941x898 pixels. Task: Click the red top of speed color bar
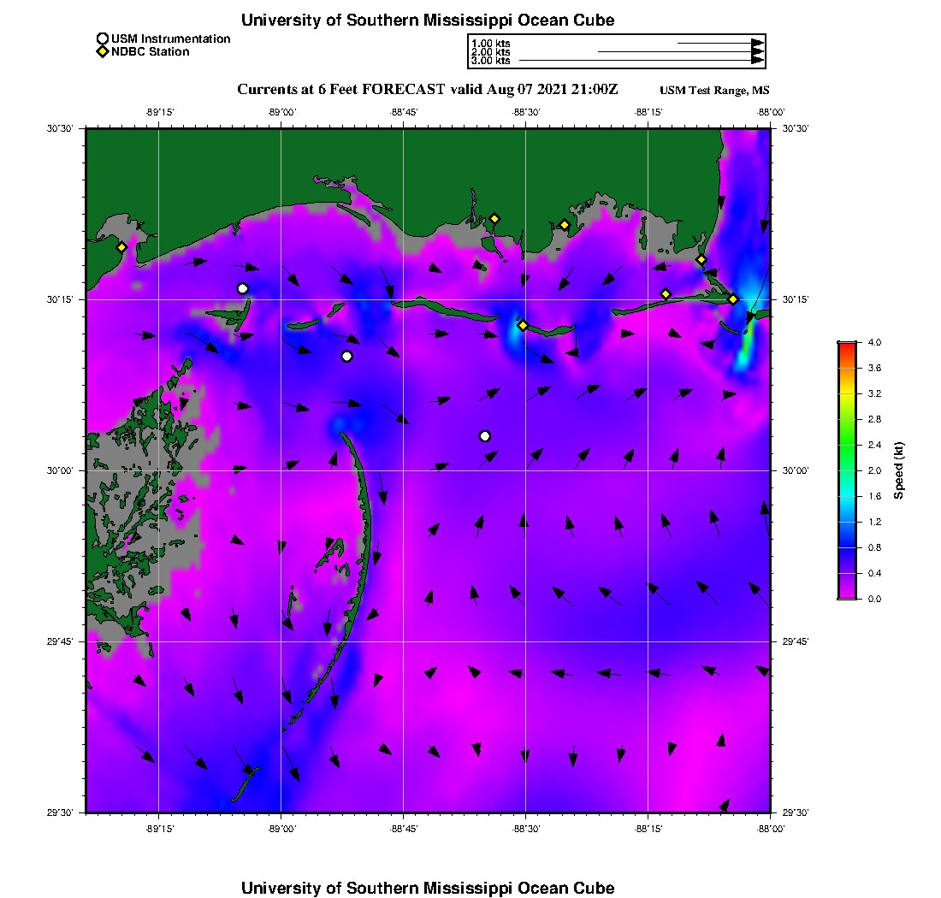(x=846, y=346)
